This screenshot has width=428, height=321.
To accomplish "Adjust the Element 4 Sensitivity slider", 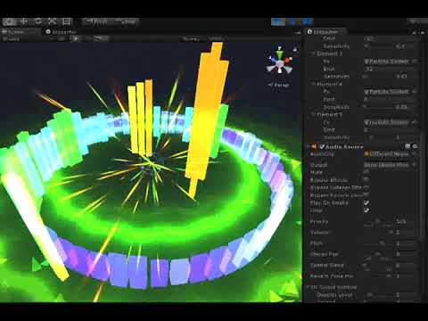I will coord(378,107).
